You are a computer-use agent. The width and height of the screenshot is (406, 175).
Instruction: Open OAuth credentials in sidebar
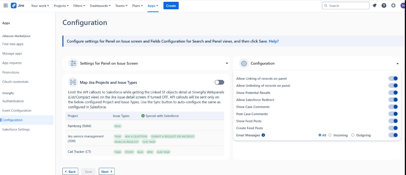point(15,82)
